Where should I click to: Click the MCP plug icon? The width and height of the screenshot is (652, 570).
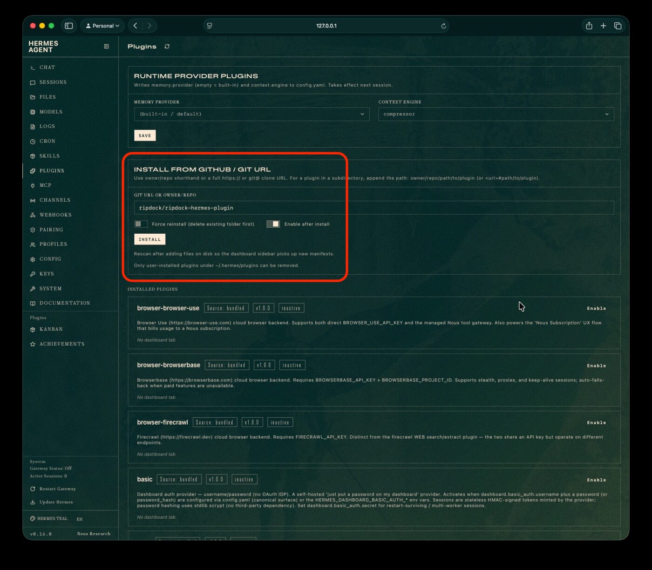point(33,186)
